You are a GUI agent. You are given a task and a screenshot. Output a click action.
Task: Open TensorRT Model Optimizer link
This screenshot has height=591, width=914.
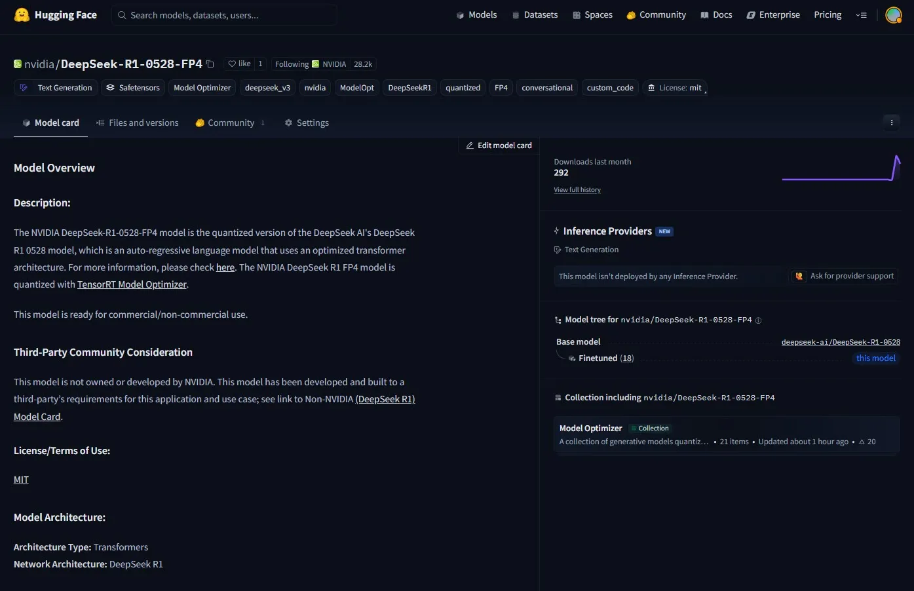(x=132, y=284)
